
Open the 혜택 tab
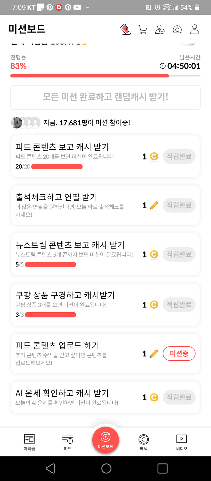tap(144, 442)
